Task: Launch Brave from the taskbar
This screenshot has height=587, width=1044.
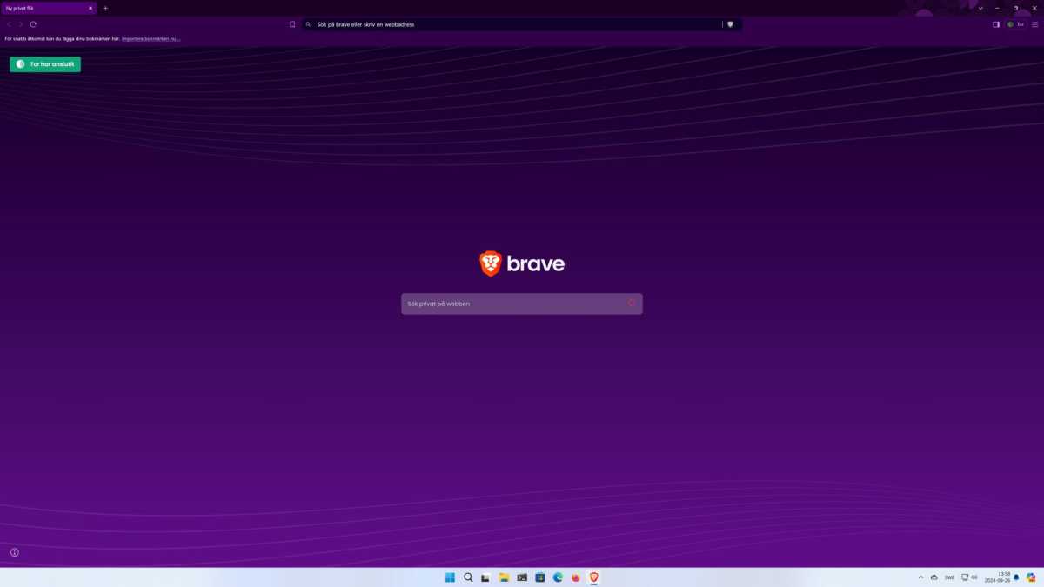Action: pos(593,577)
